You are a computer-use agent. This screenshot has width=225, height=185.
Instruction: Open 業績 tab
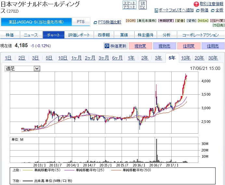[x=124, y=35]
